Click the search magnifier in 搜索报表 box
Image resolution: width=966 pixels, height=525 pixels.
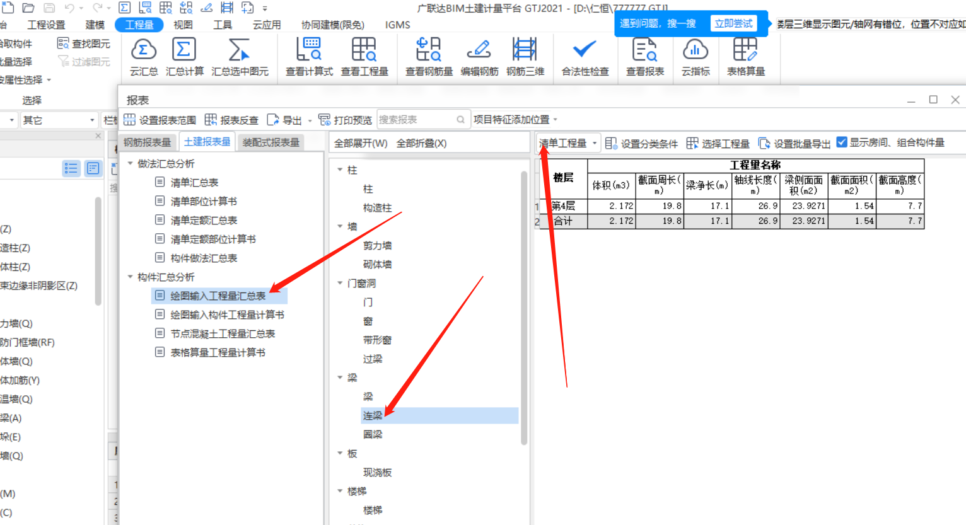click(461, 120)
